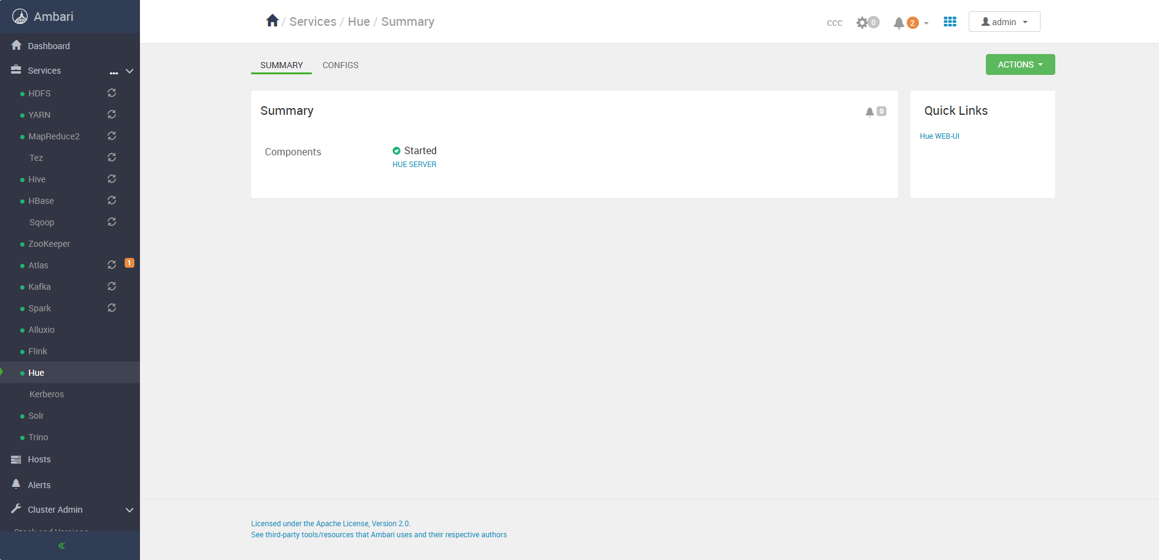Viewport: 1159px width, 560px height.
Task: Click the Kafka restart-required refresh icon
Action: click(112, 287)
